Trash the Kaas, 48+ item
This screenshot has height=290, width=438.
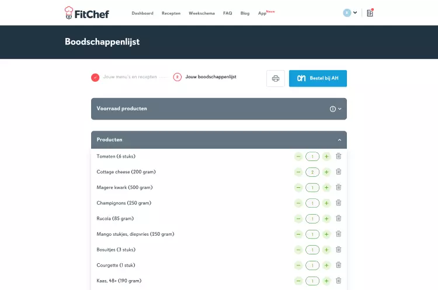tap(339, 281)
